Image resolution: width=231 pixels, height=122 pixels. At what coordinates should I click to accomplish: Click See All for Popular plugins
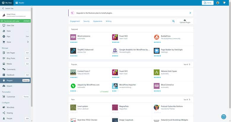click(187, 64)
